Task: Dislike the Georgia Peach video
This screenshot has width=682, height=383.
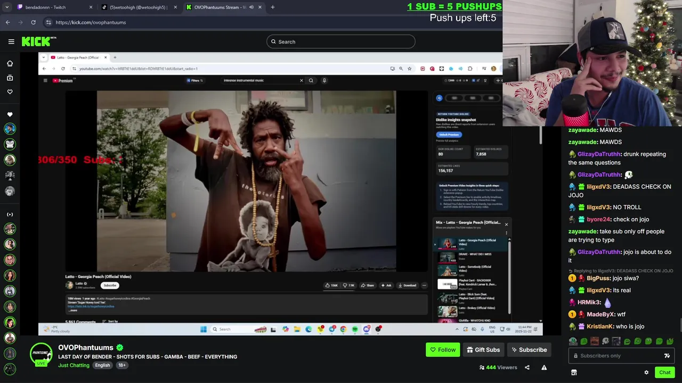Action: (348, 285)
